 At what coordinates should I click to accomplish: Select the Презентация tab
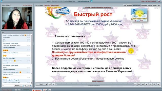pyautogui.click(x=137, y=6)
